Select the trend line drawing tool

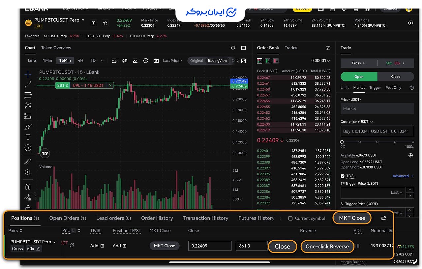tap(28, 85)
